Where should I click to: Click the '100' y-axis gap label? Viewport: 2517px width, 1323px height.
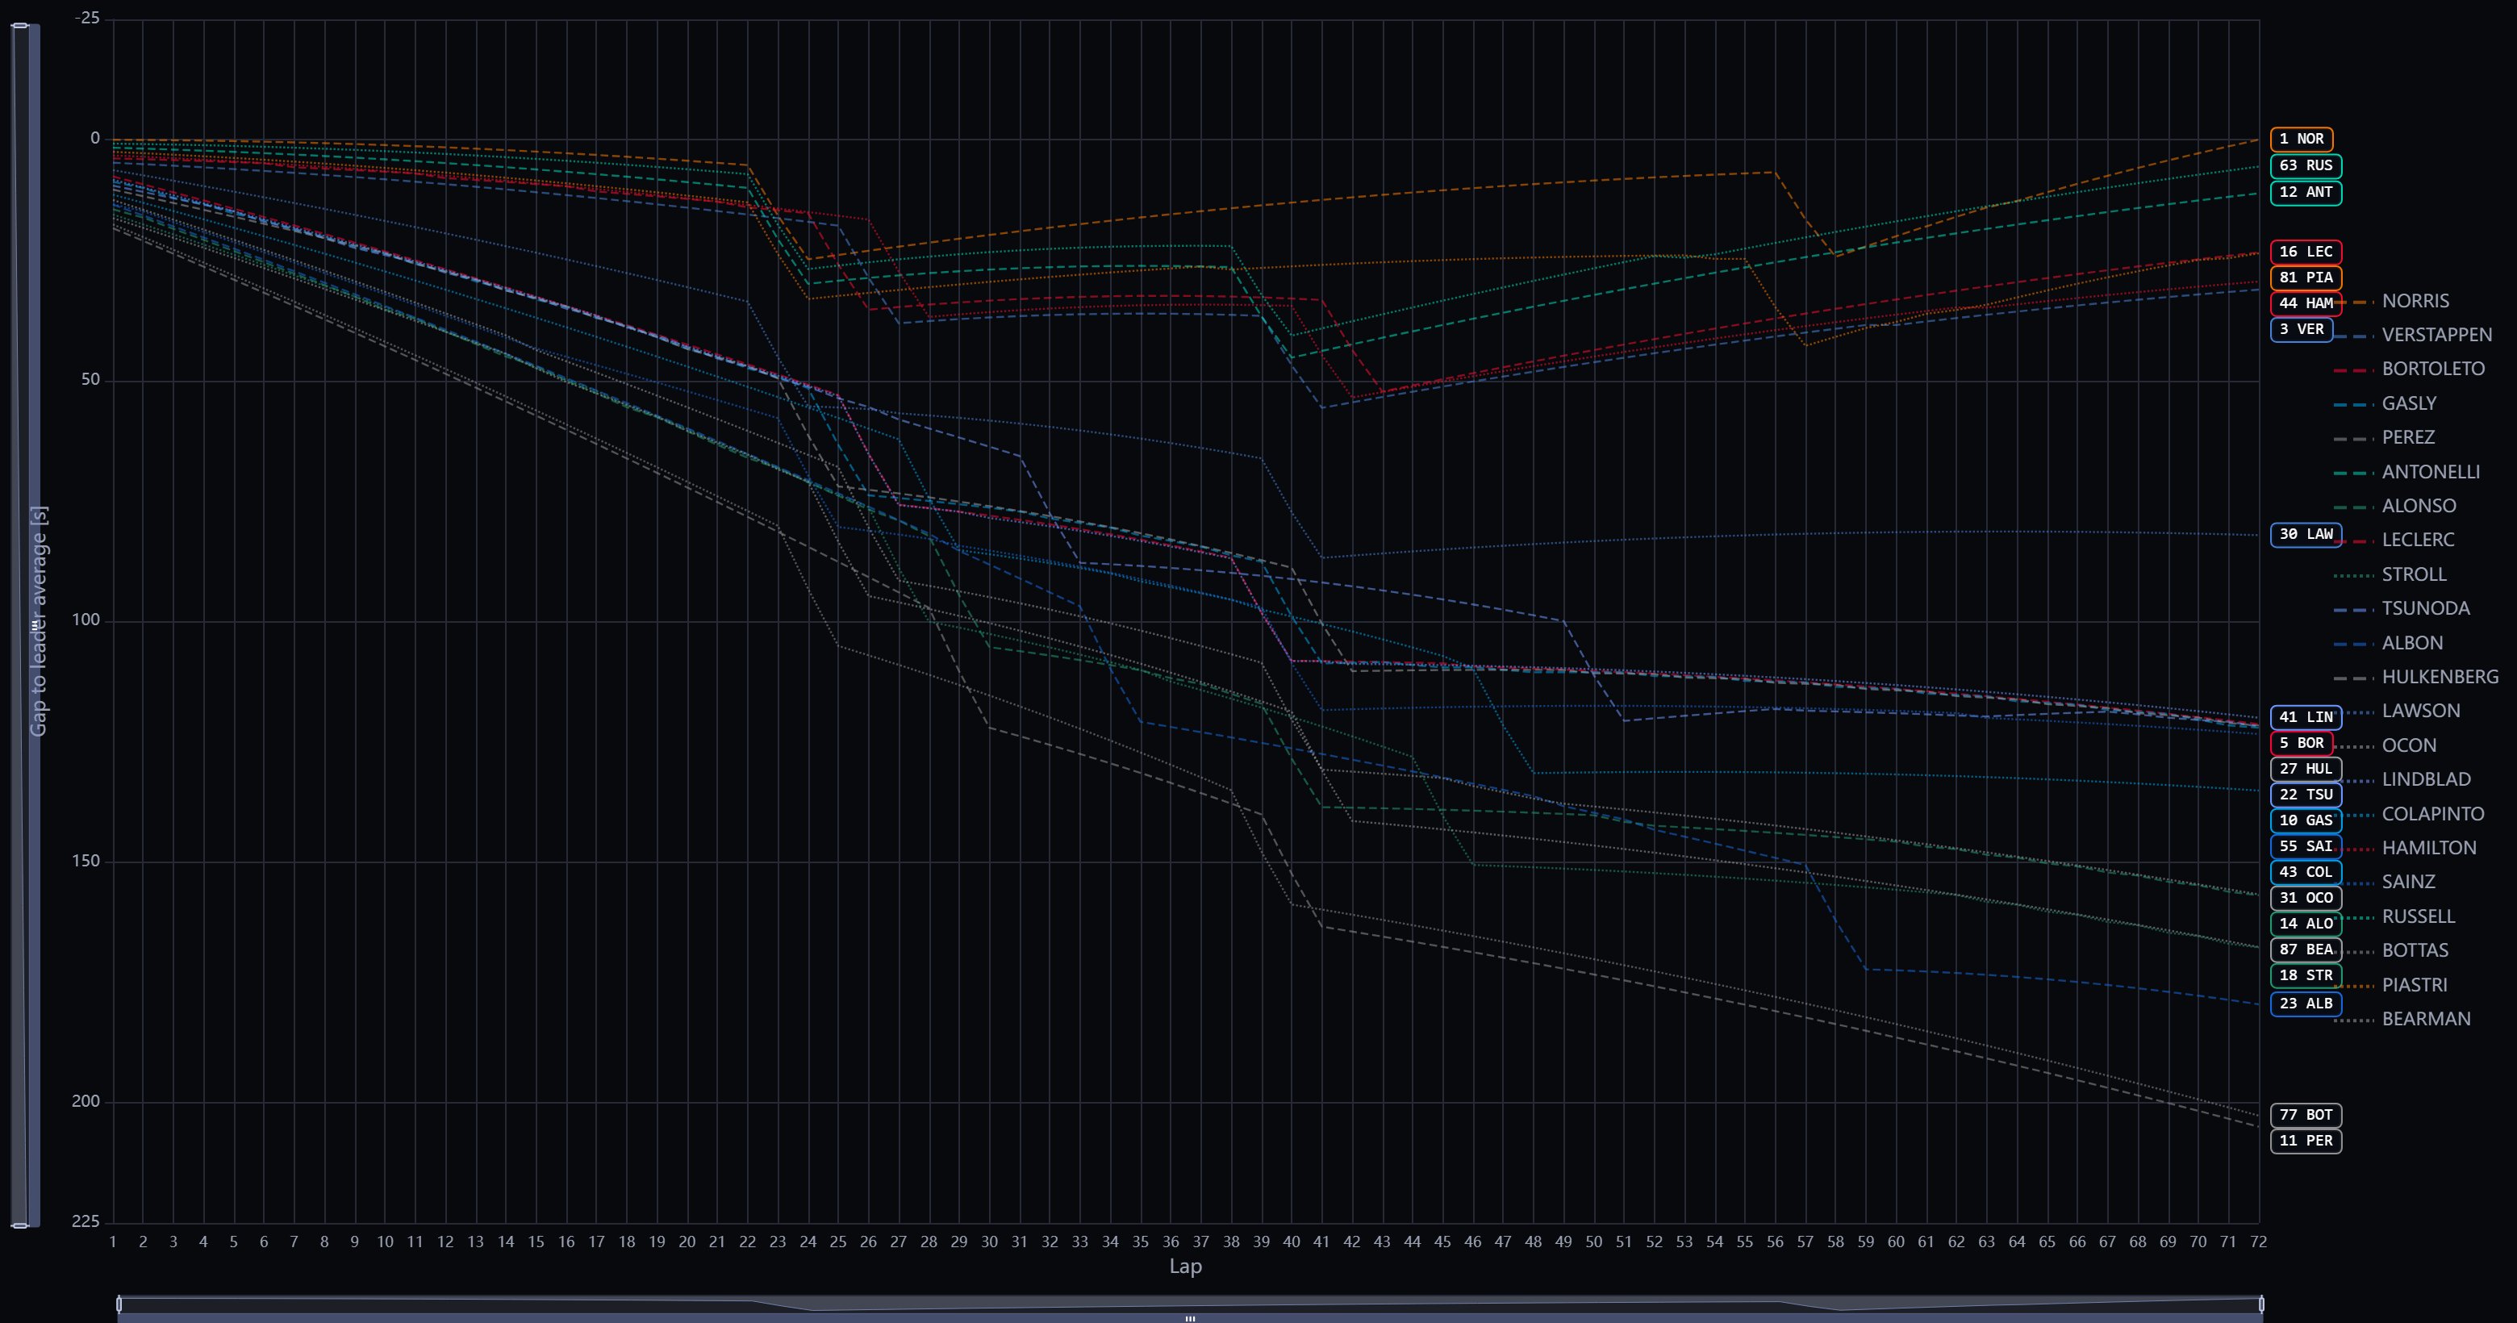click(x=86, y=620)
